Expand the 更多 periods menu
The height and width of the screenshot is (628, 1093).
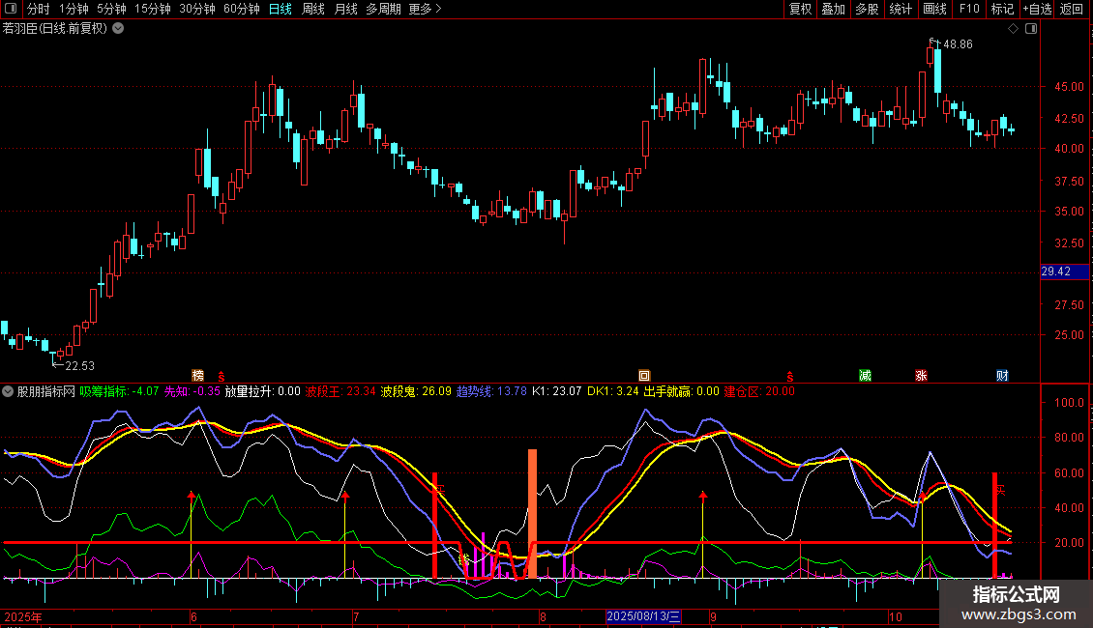425,10
